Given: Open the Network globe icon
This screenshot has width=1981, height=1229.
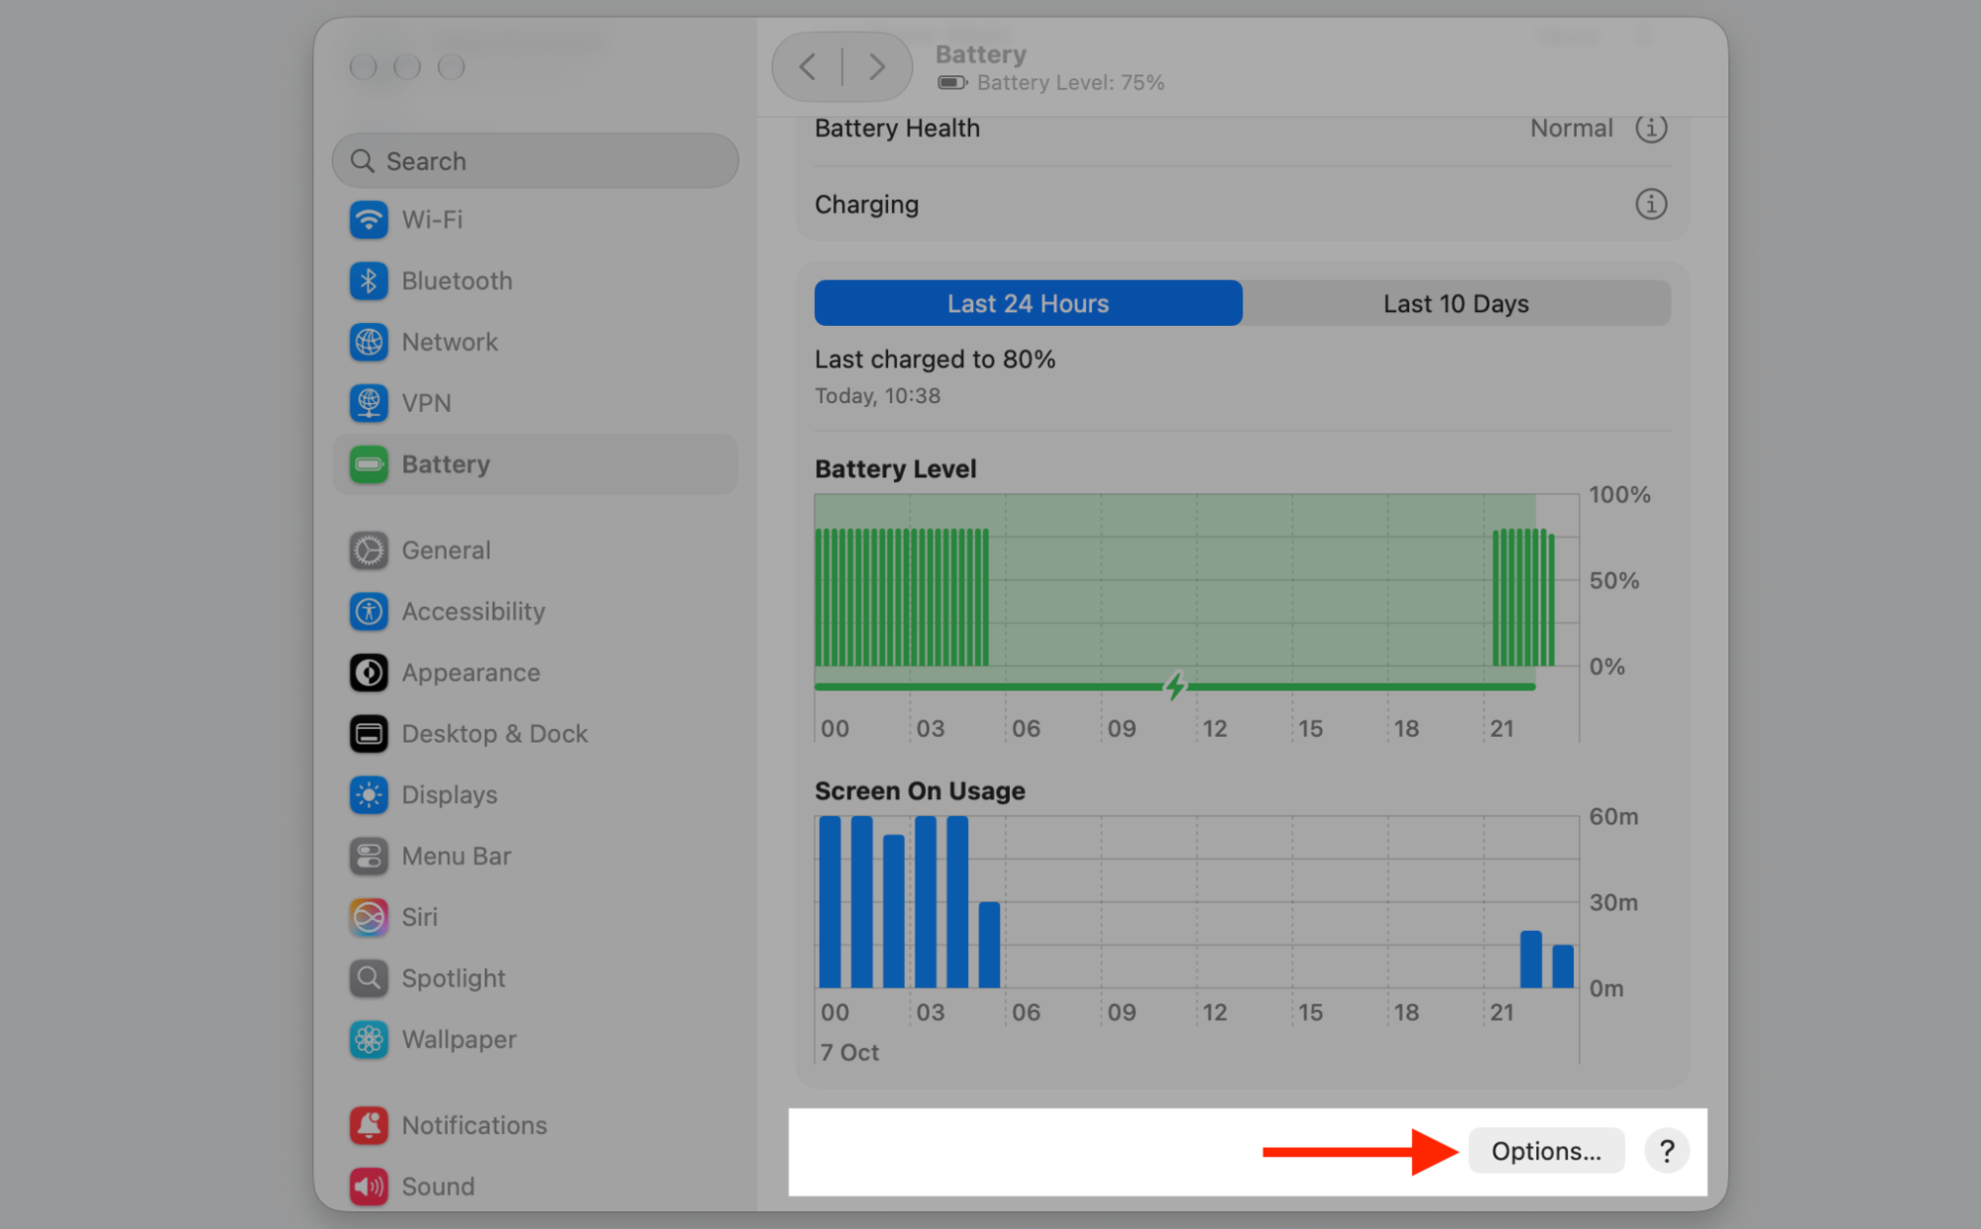Looking at the screenshot, I should [369, 343].
